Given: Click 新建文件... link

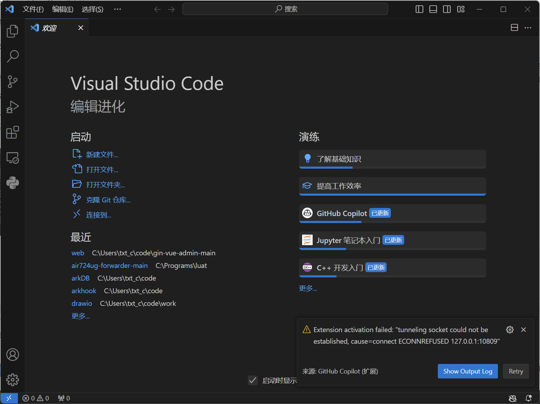Looking at the screenshot, I should click(x=102, y=155).
